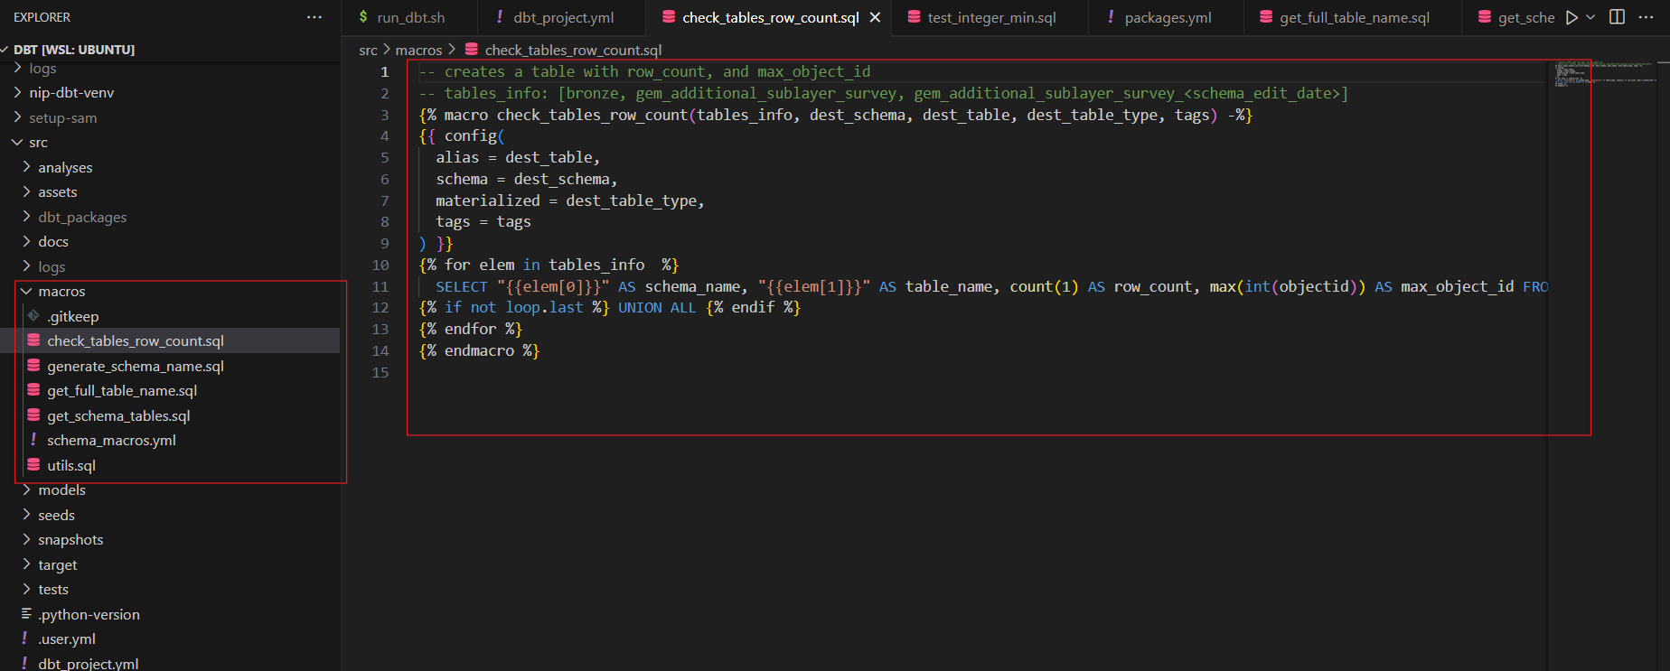Switch to test_integer_min.sql tab

(989, 17)
